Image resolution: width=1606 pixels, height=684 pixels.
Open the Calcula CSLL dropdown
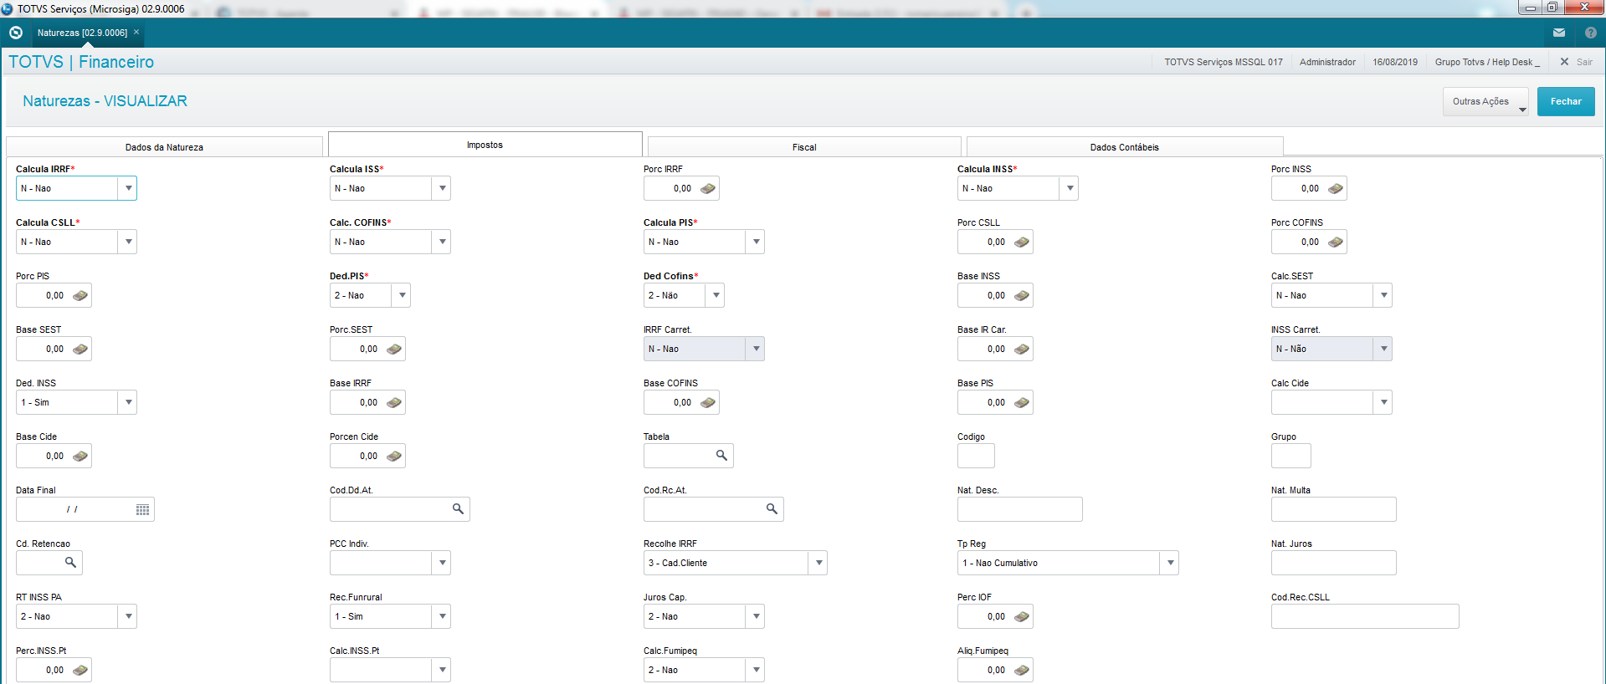[x=128, y=242]
